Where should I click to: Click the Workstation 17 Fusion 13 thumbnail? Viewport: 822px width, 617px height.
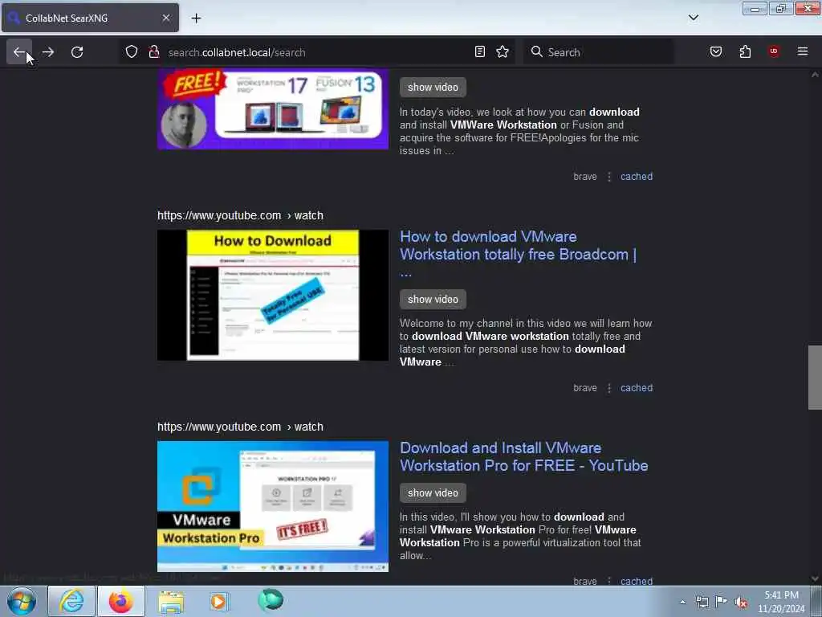pos(273,109)
